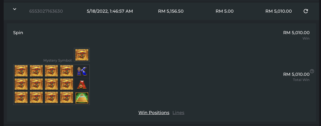Viewport: 321px width, 126px height.
Task: Click the total win help icon
Action: pyautogui.click(x=312, y=71)
